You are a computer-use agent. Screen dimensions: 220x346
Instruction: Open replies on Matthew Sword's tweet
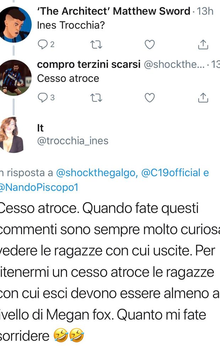click(46, 44)
